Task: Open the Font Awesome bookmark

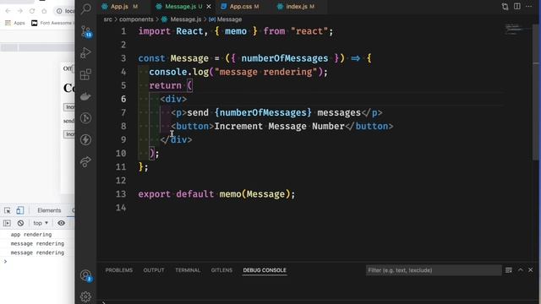Action: 52,23
